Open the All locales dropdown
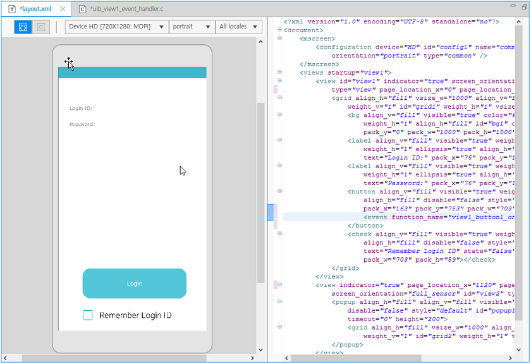531x364 pixels. 238,27
